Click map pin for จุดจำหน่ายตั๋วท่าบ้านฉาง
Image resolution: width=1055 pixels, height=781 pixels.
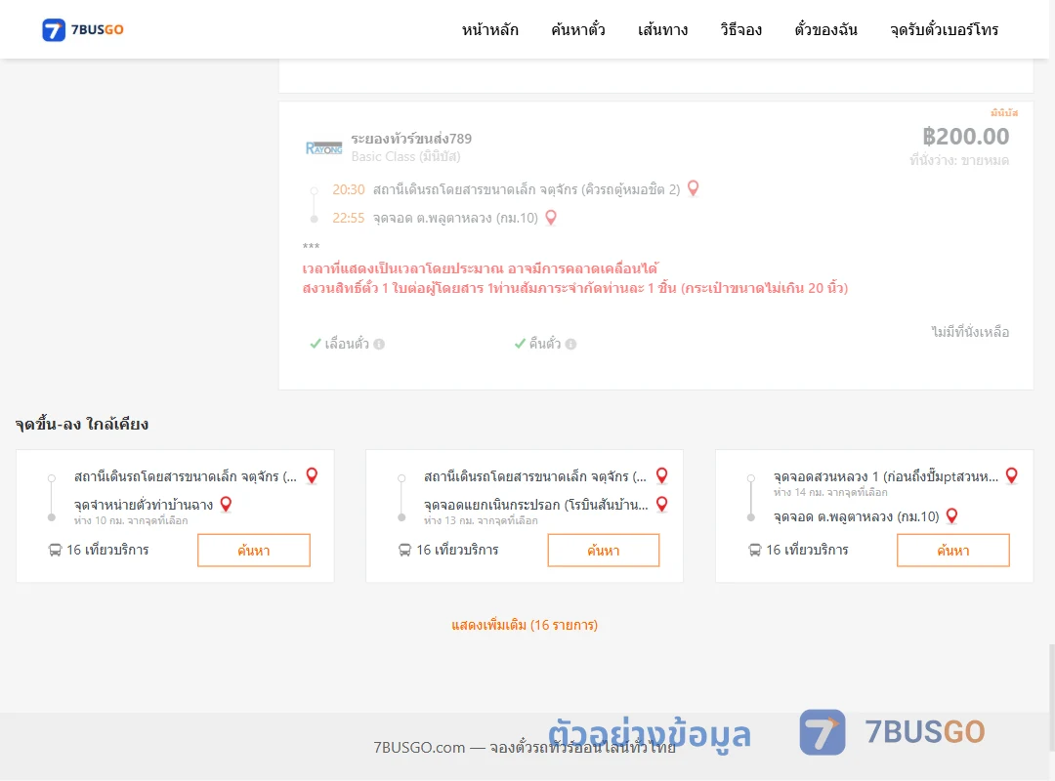226,504
